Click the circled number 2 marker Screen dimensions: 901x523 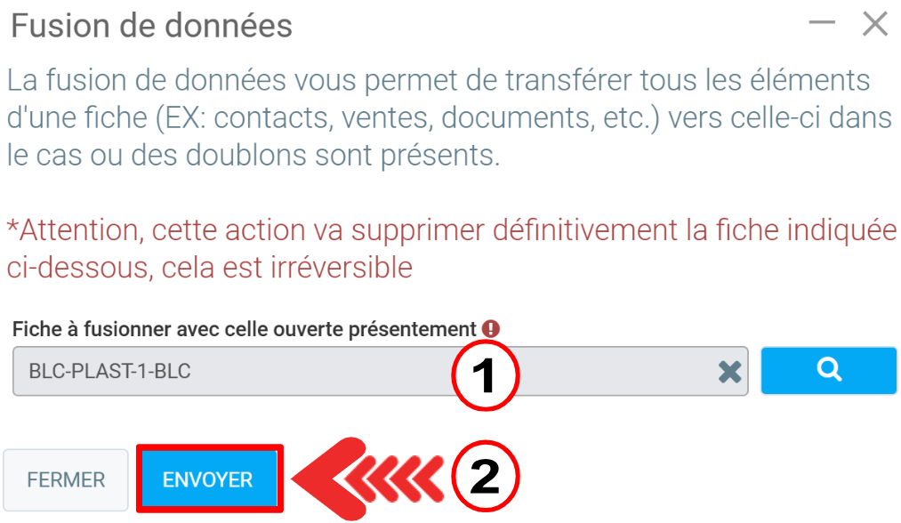[486, 479]
